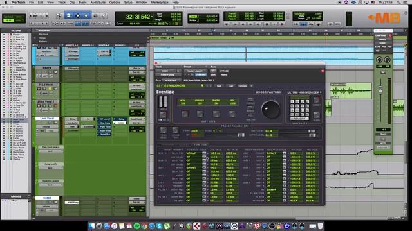Open the 07 - 328-MEGAPHONE preset dropdown arrow

(x=202, y=85)
